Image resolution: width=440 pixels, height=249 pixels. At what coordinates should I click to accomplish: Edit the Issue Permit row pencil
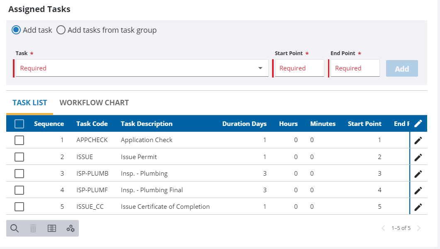pyautogui.click(x=418, y=157)
